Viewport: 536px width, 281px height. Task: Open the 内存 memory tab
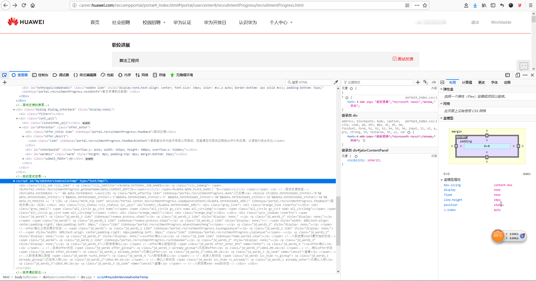[125, 75]
